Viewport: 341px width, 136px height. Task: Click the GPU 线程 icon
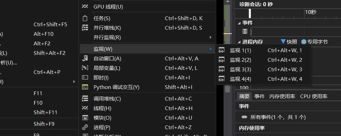tap(85, 7)
